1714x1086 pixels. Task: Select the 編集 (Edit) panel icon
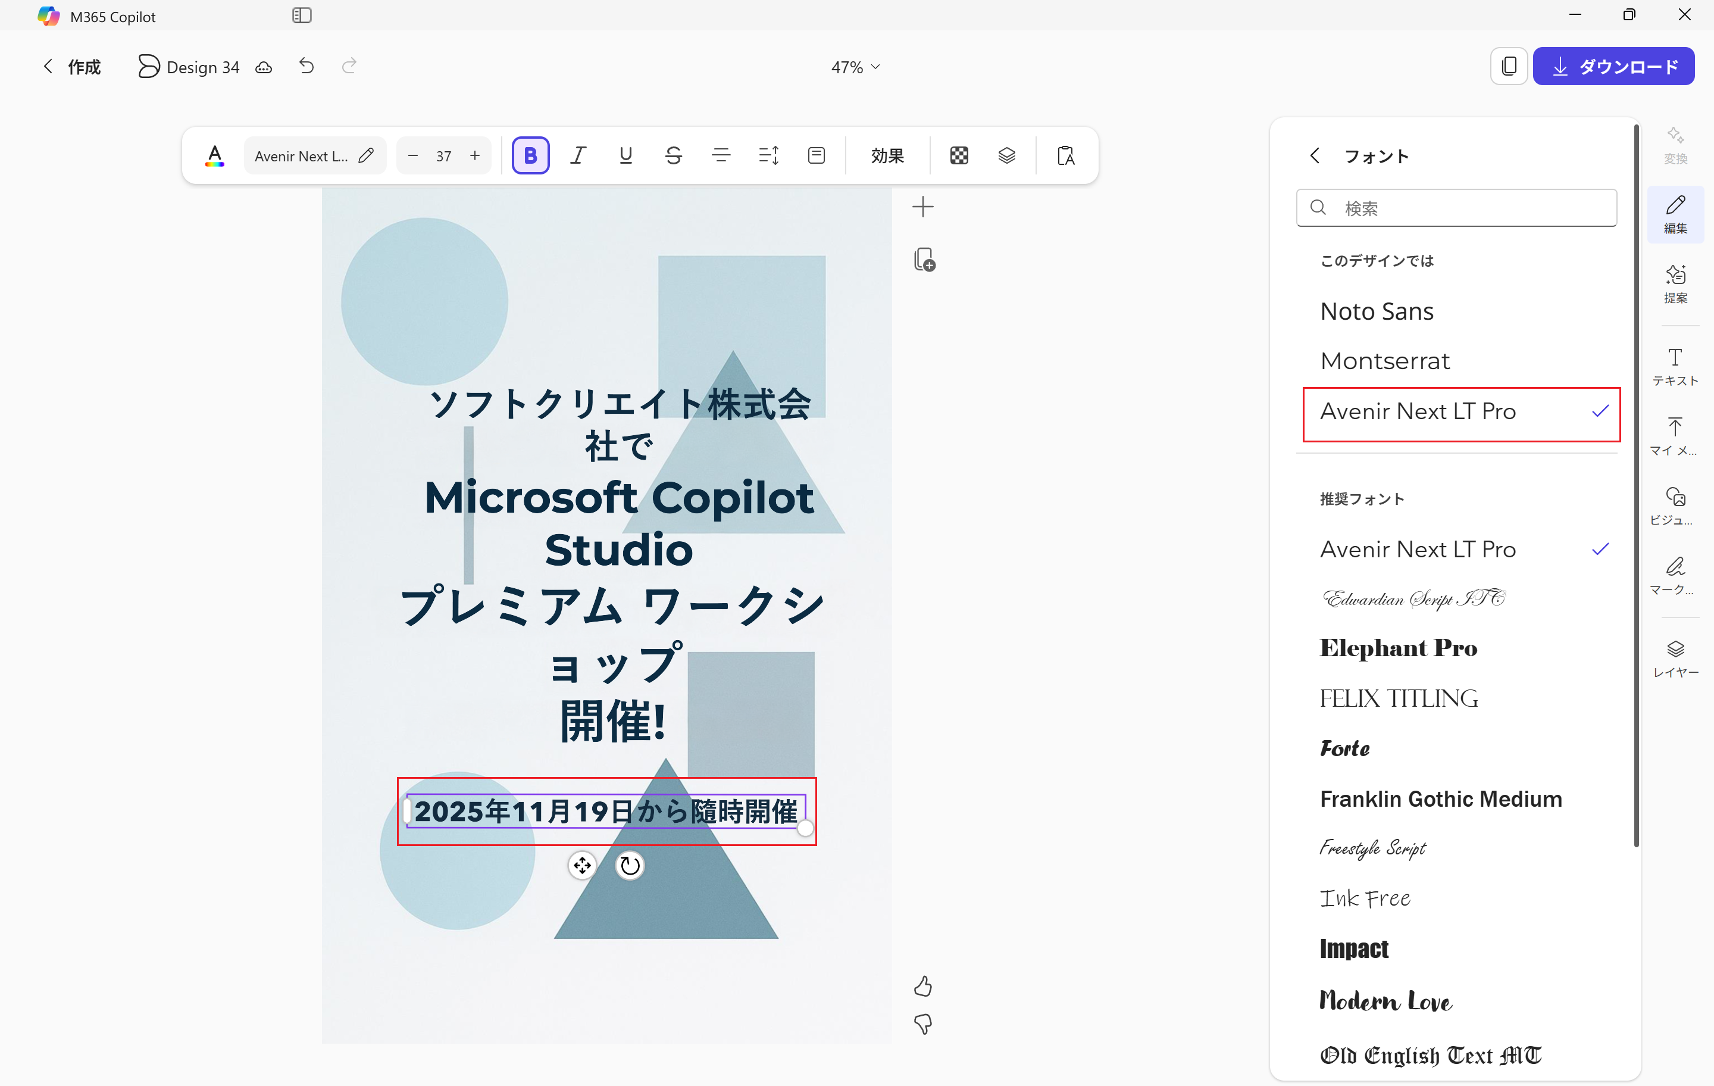click(1675, 213)
